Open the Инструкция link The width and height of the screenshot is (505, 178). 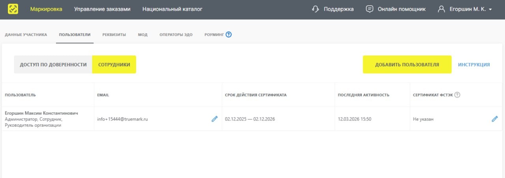tap(474, 65)
